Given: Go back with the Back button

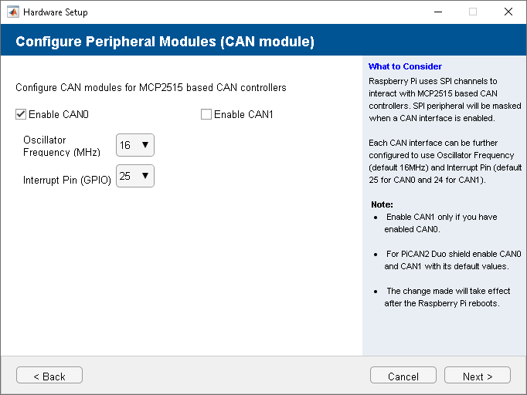Looking at the screenshot, I should [x=49, y=376].
